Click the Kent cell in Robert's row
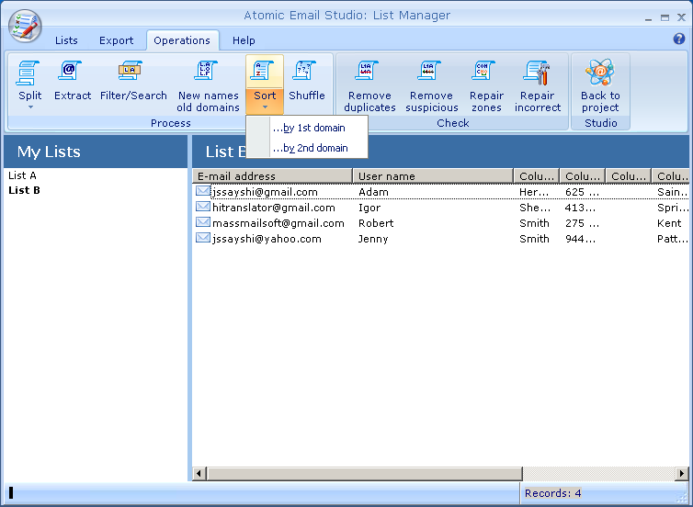This screenshot has width=693, height=507. (x=669, y=223)
